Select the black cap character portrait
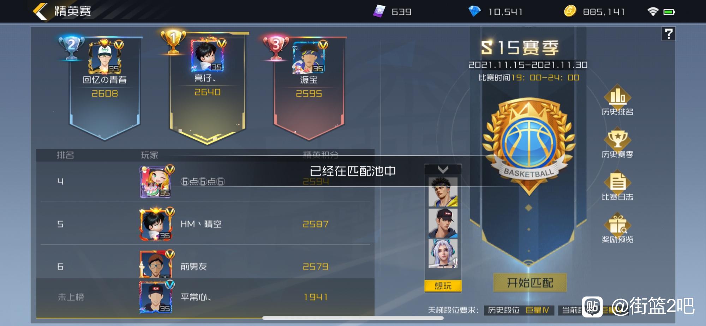The width and height of the screenshot is (706, 326). [x=443, y=223]
